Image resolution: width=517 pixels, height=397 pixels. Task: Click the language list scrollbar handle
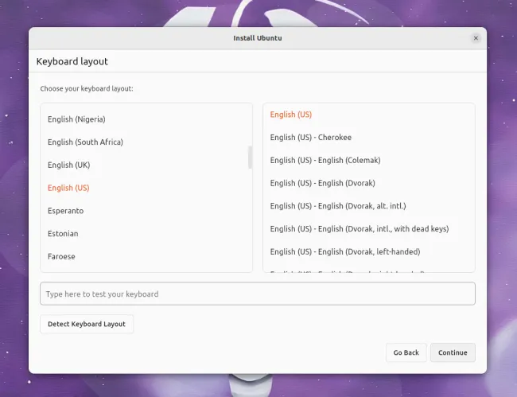click(x=250, y=158)
